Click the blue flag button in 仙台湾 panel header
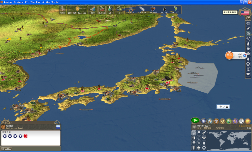 tap(58, 127)
